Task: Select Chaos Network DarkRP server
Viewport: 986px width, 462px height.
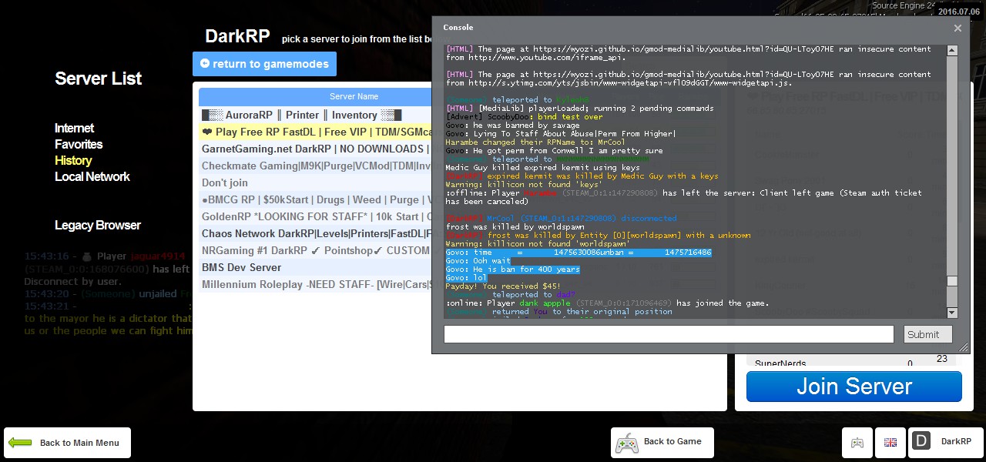Action: (315, 234)
